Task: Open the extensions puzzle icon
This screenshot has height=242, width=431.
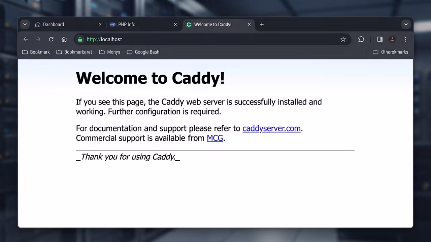Action: [x=361, y=39]
